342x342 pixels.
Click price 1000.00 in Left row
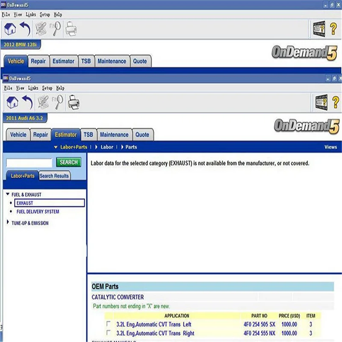click(289, 324)
